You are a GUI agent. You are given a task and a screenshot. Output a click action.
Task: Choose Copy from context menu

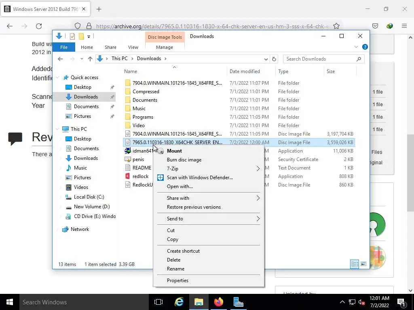172,239
